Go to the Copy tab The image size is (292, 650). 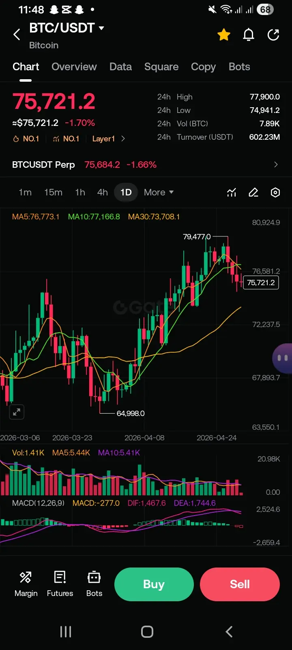coord(203,67)
